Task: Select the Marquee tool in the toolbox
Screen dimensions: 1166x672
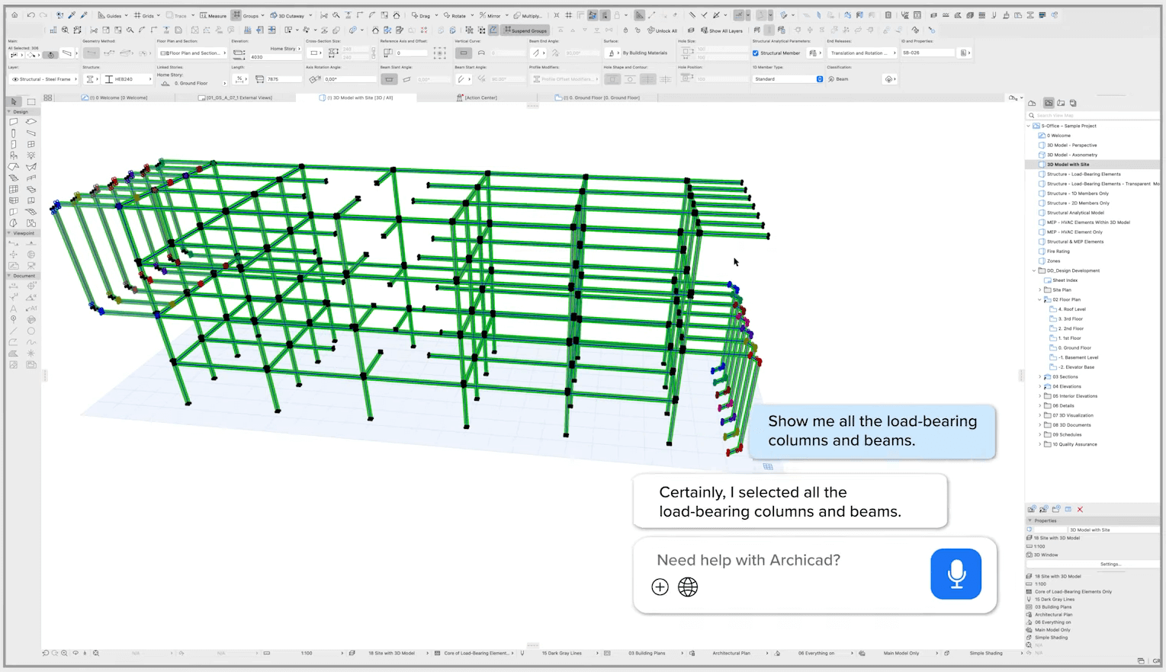Action: coord(31,101)
